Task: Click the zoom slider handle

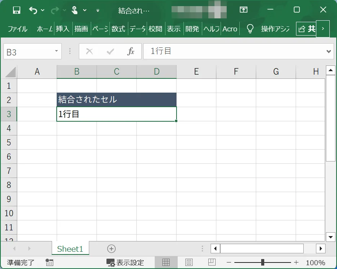Action: coord(263,262)
